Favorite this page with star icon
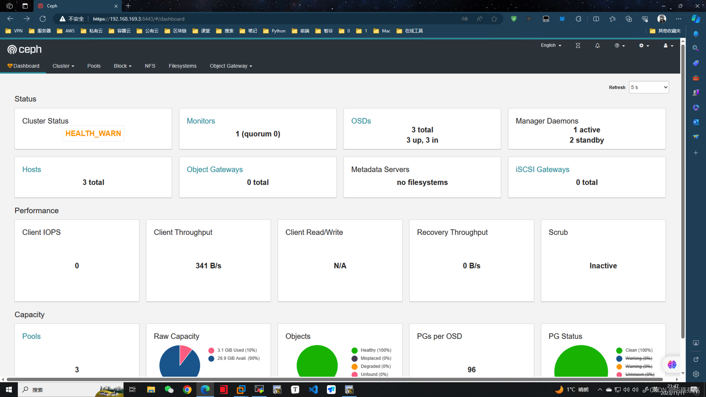This screenshot has width=706, height=397. 494,19
